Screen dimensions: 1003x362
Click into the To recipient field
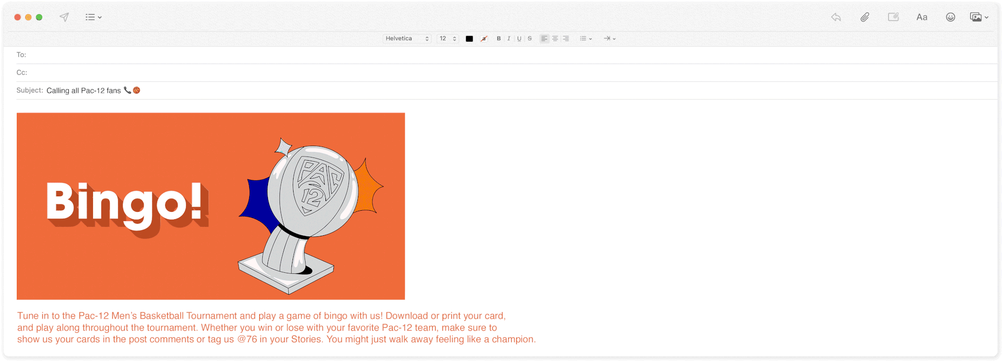coord(506,55)
